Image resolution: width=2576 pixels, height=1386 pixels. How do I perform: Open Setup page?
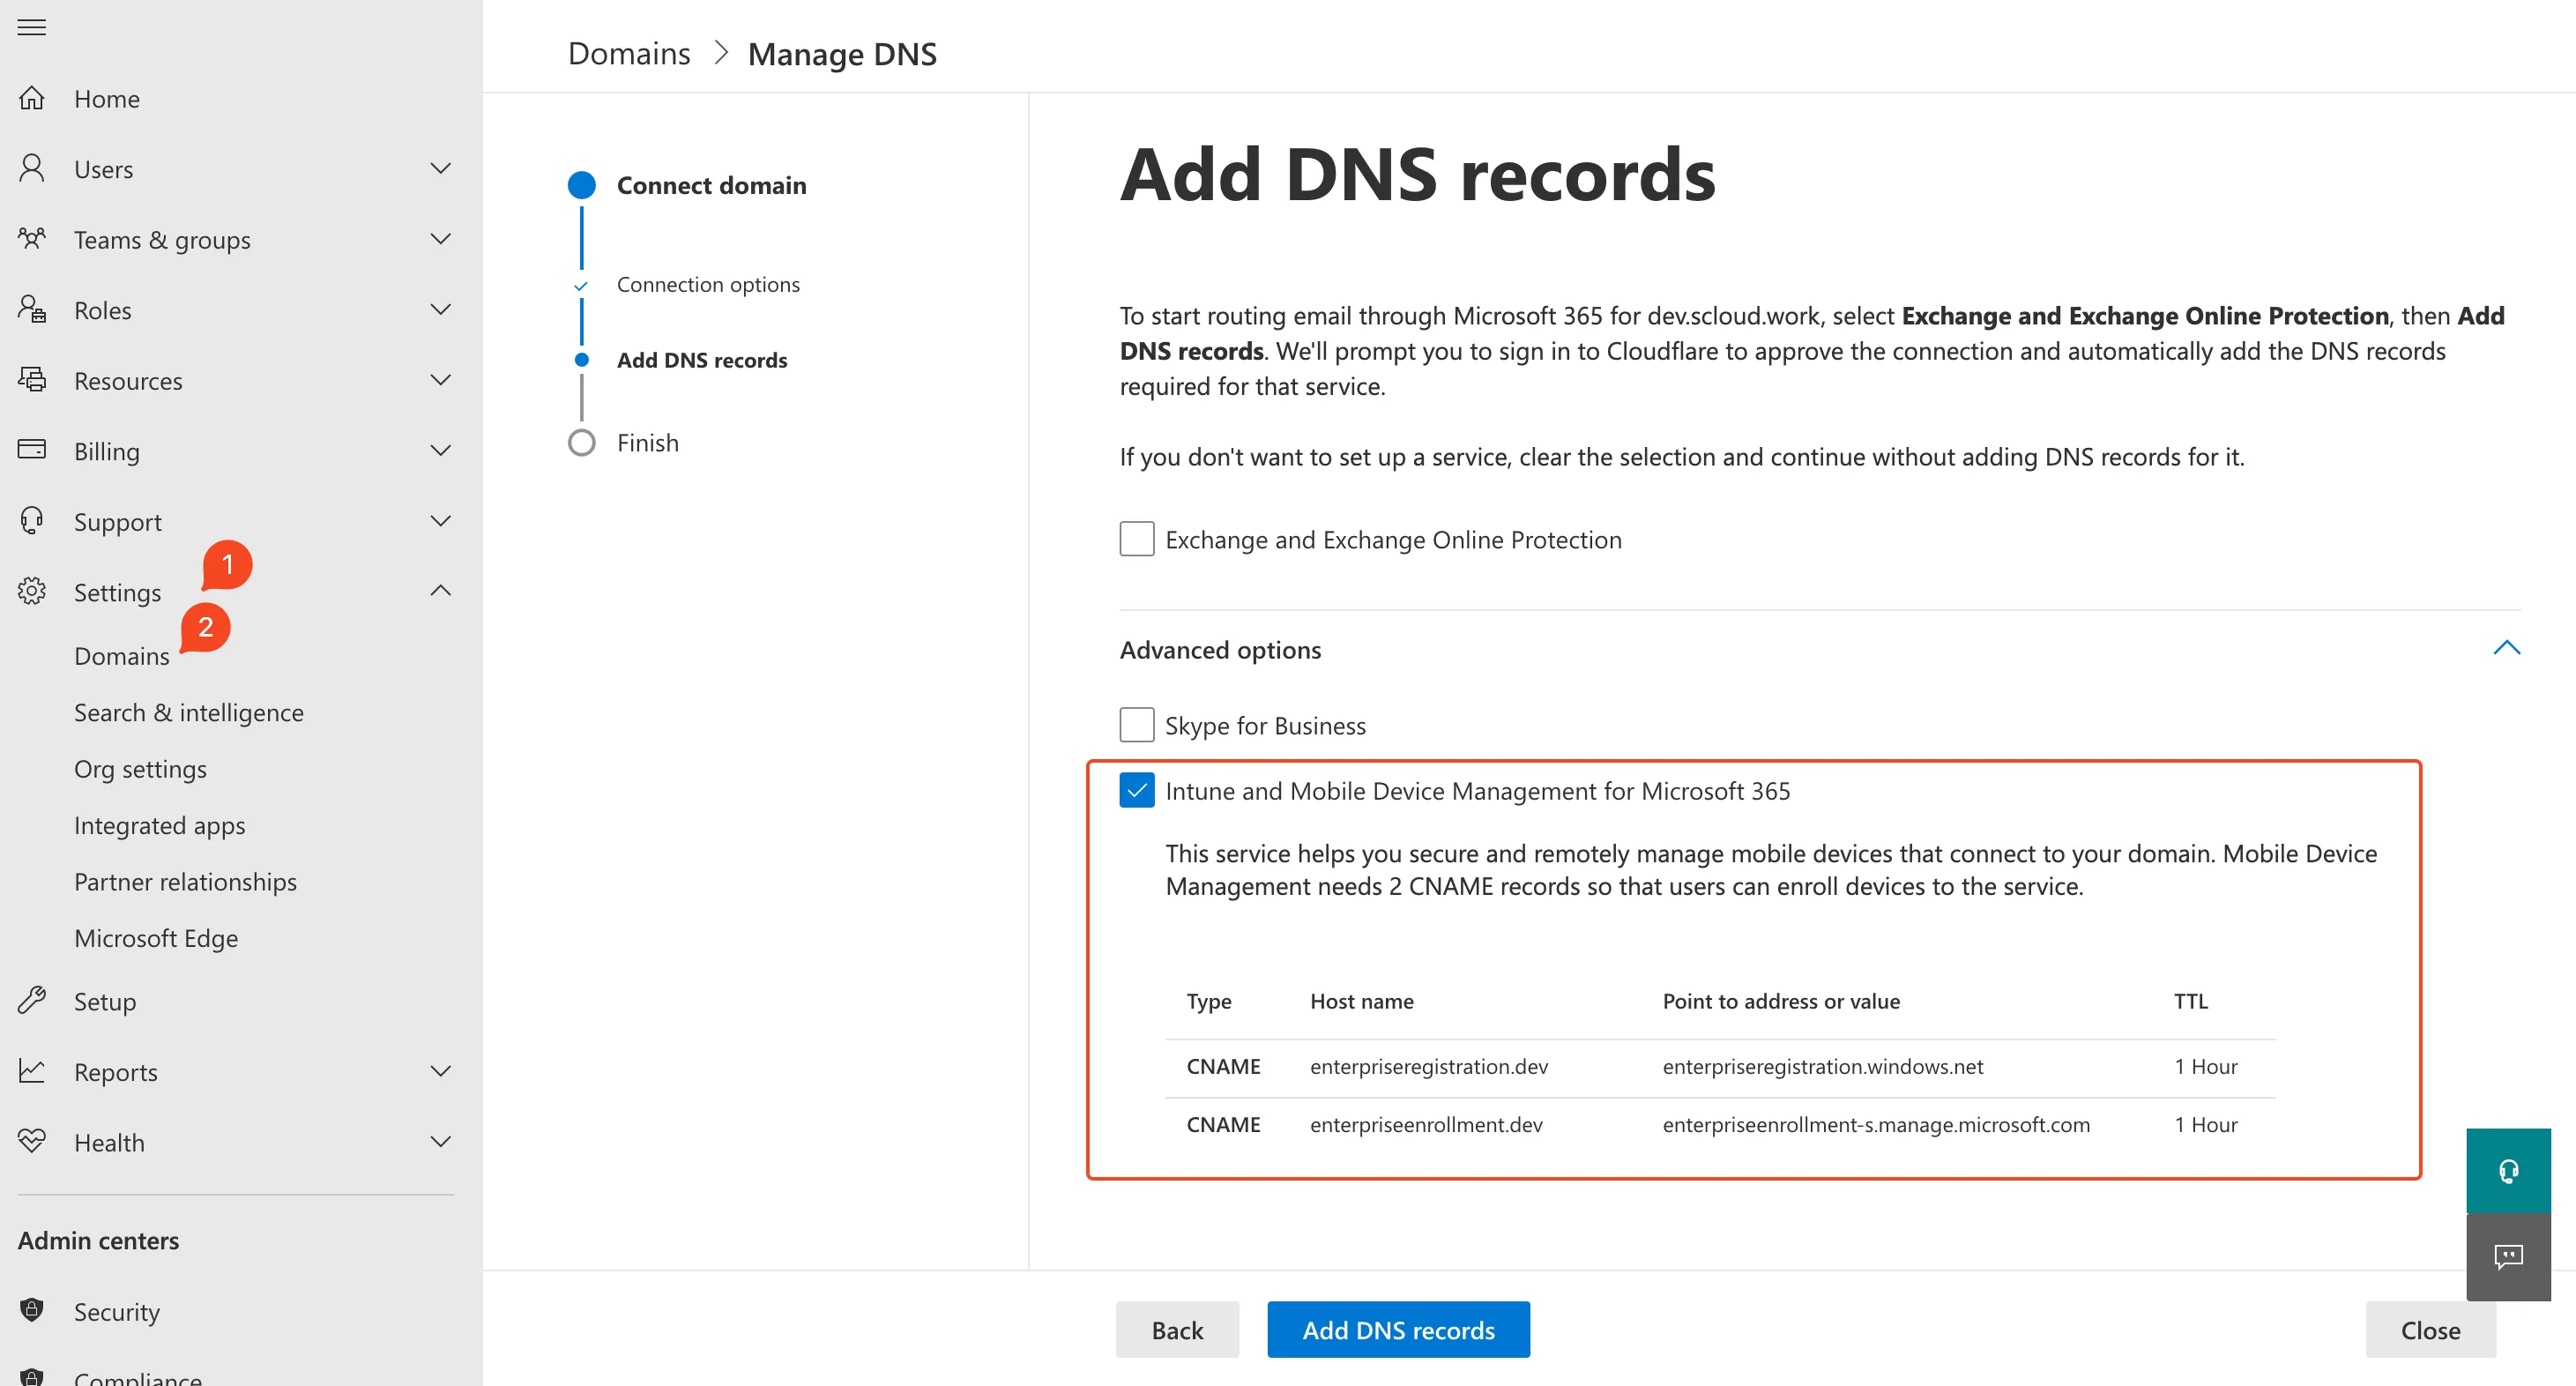[x=105, y=1001]
